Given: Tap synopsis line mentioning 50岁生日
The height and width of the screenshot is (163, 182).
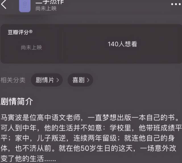Looking at the screenshot, I should click(x=88, y=148).
